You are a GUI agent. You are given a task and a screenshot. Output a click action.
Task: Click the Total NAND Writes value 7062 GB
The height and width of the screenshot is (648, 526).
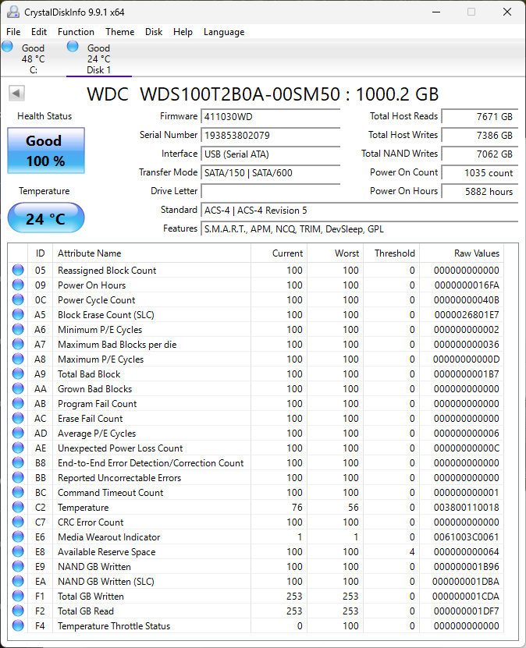click(x=480, y=154)
